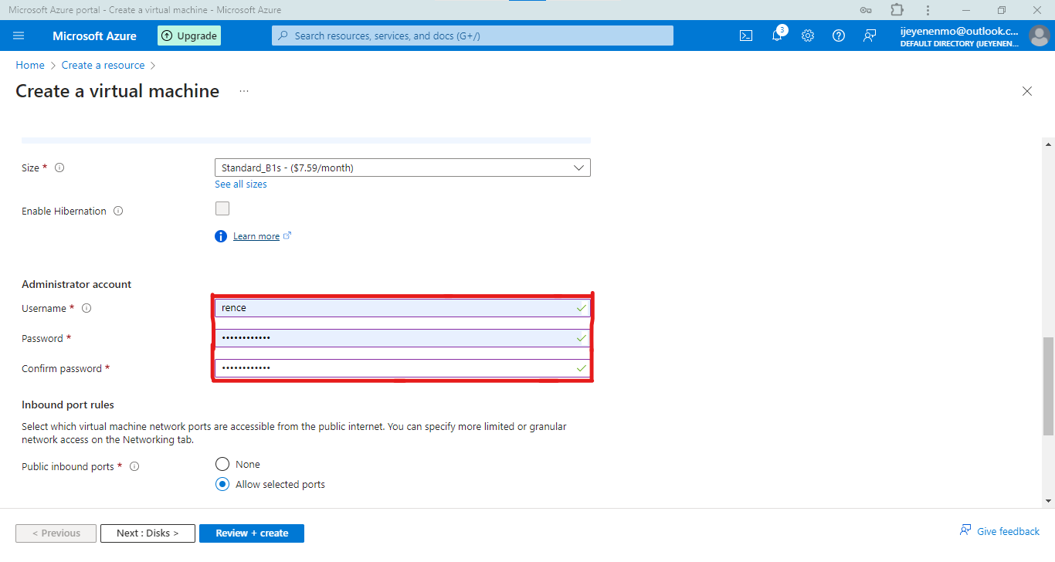Click Review + create button
This screenshot has height=562, width=1055.
point(252,533)
